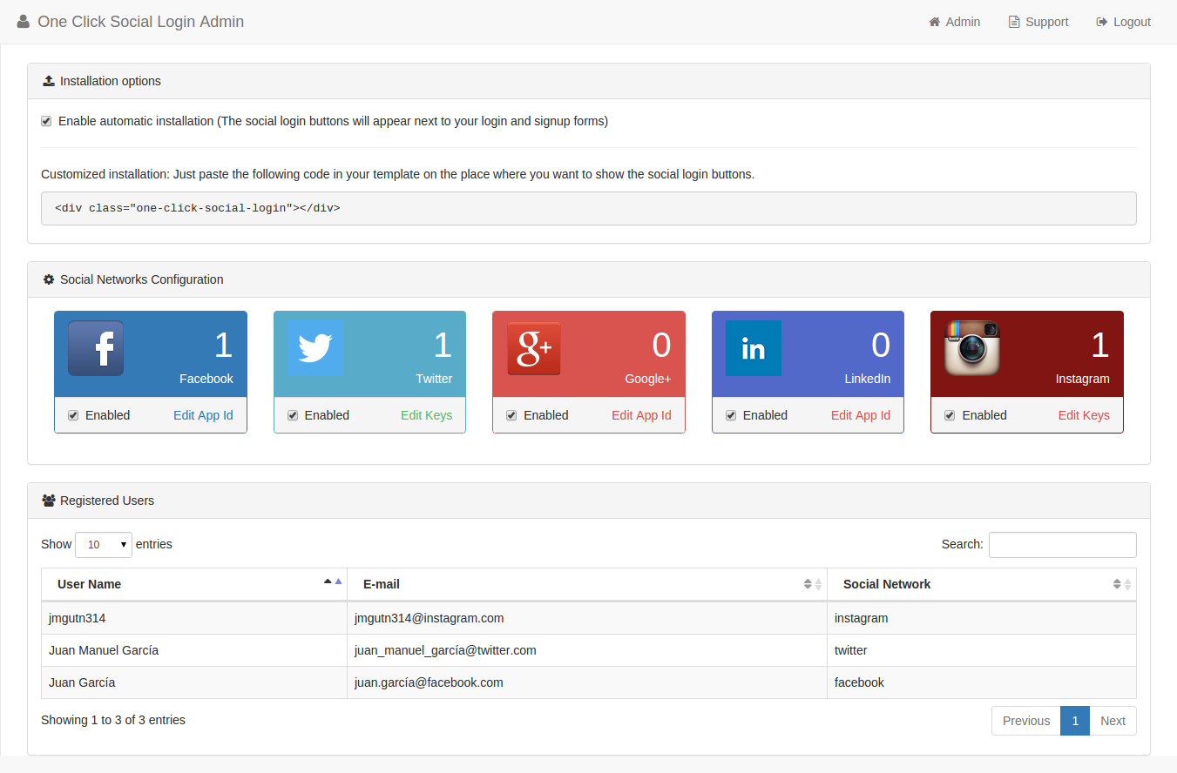Click the Next pagination button

tap(1113, 720)
